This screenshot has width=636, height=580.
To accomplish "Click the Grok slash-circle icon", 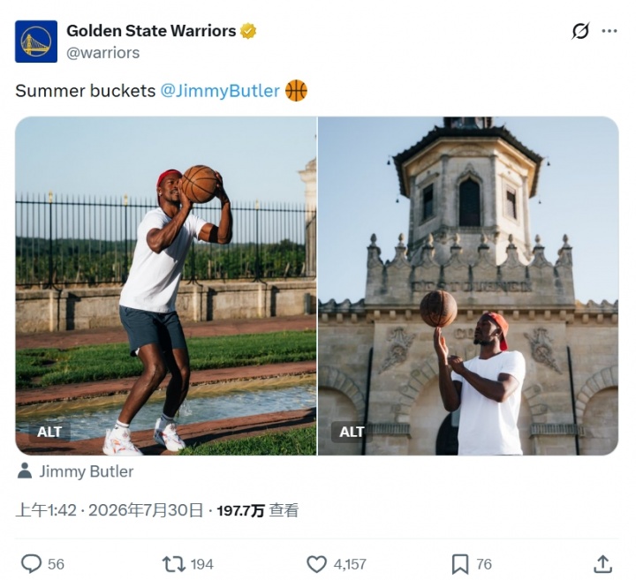I will click(x=580, y=31).
